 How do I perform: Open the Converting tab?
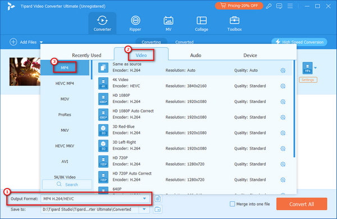point(151,42)
